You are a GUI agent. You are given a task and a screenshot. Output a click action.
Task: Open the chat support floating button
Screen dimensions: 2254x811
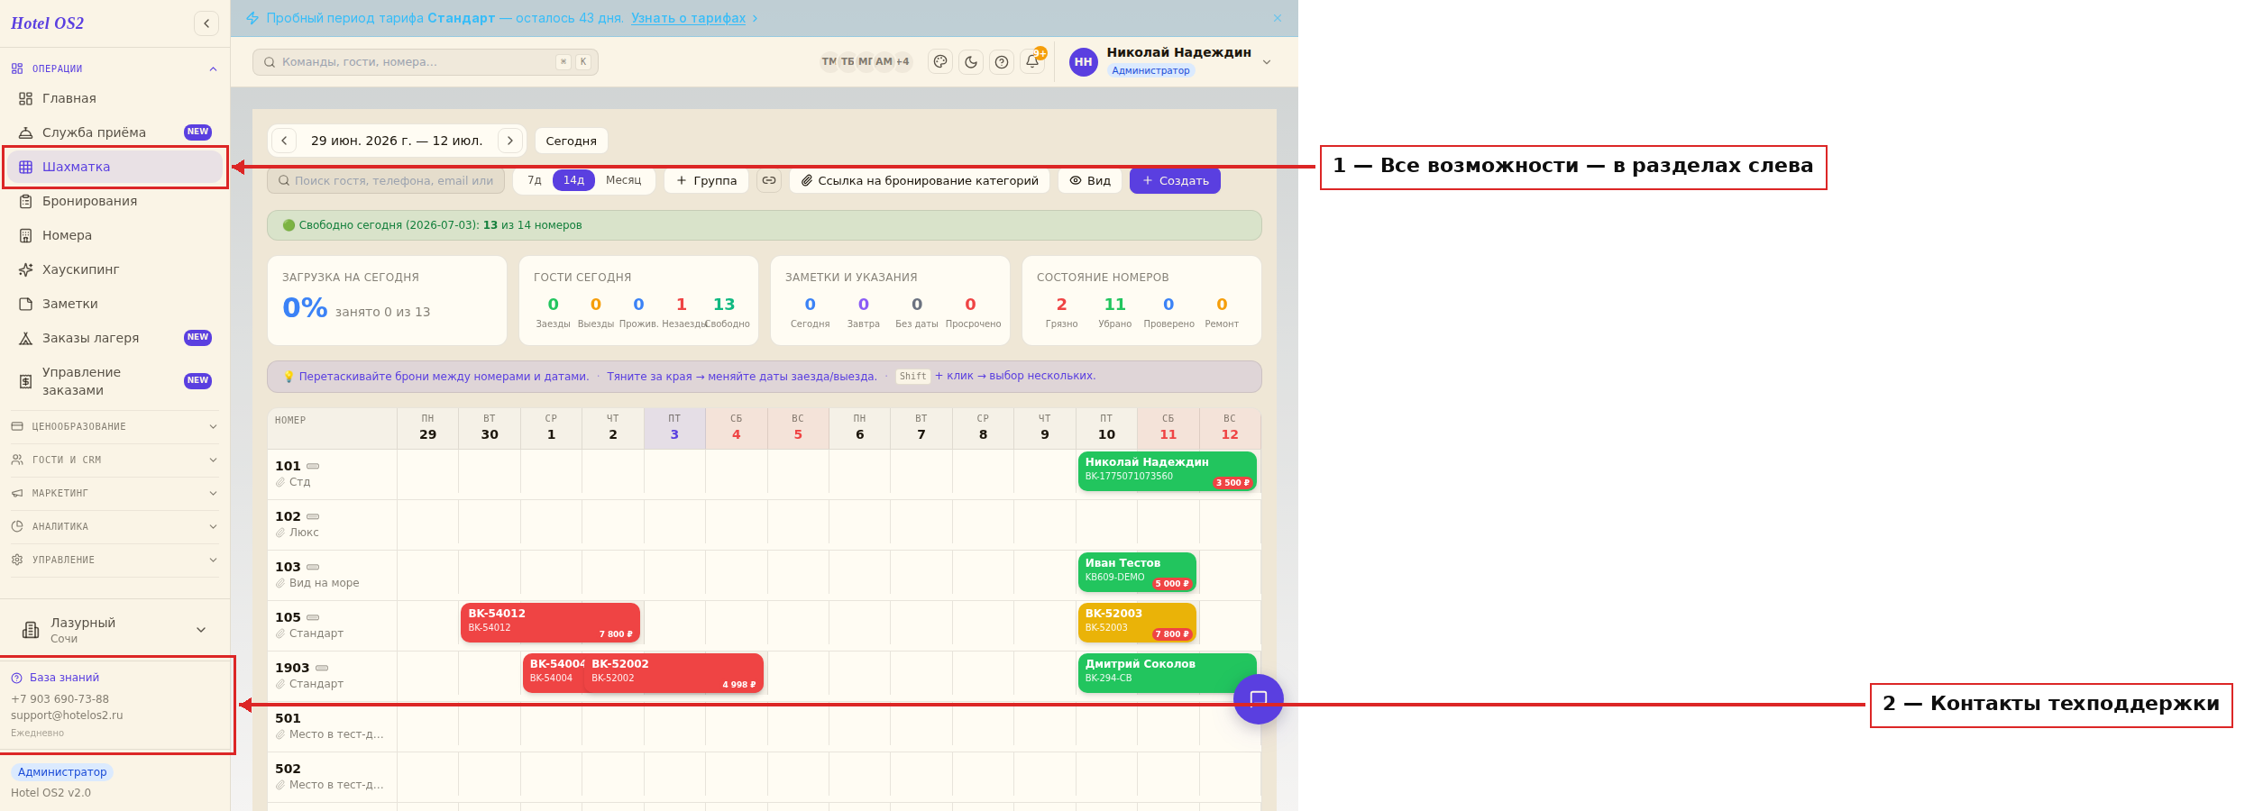click(x=1259, y=699)
